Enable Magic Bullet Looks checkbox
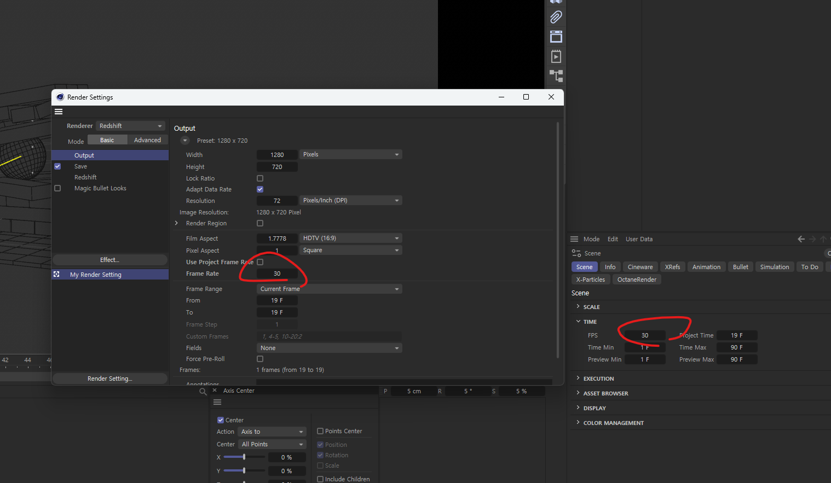The image size is (831, 483). pyautogui.click(x=57, y=188)
